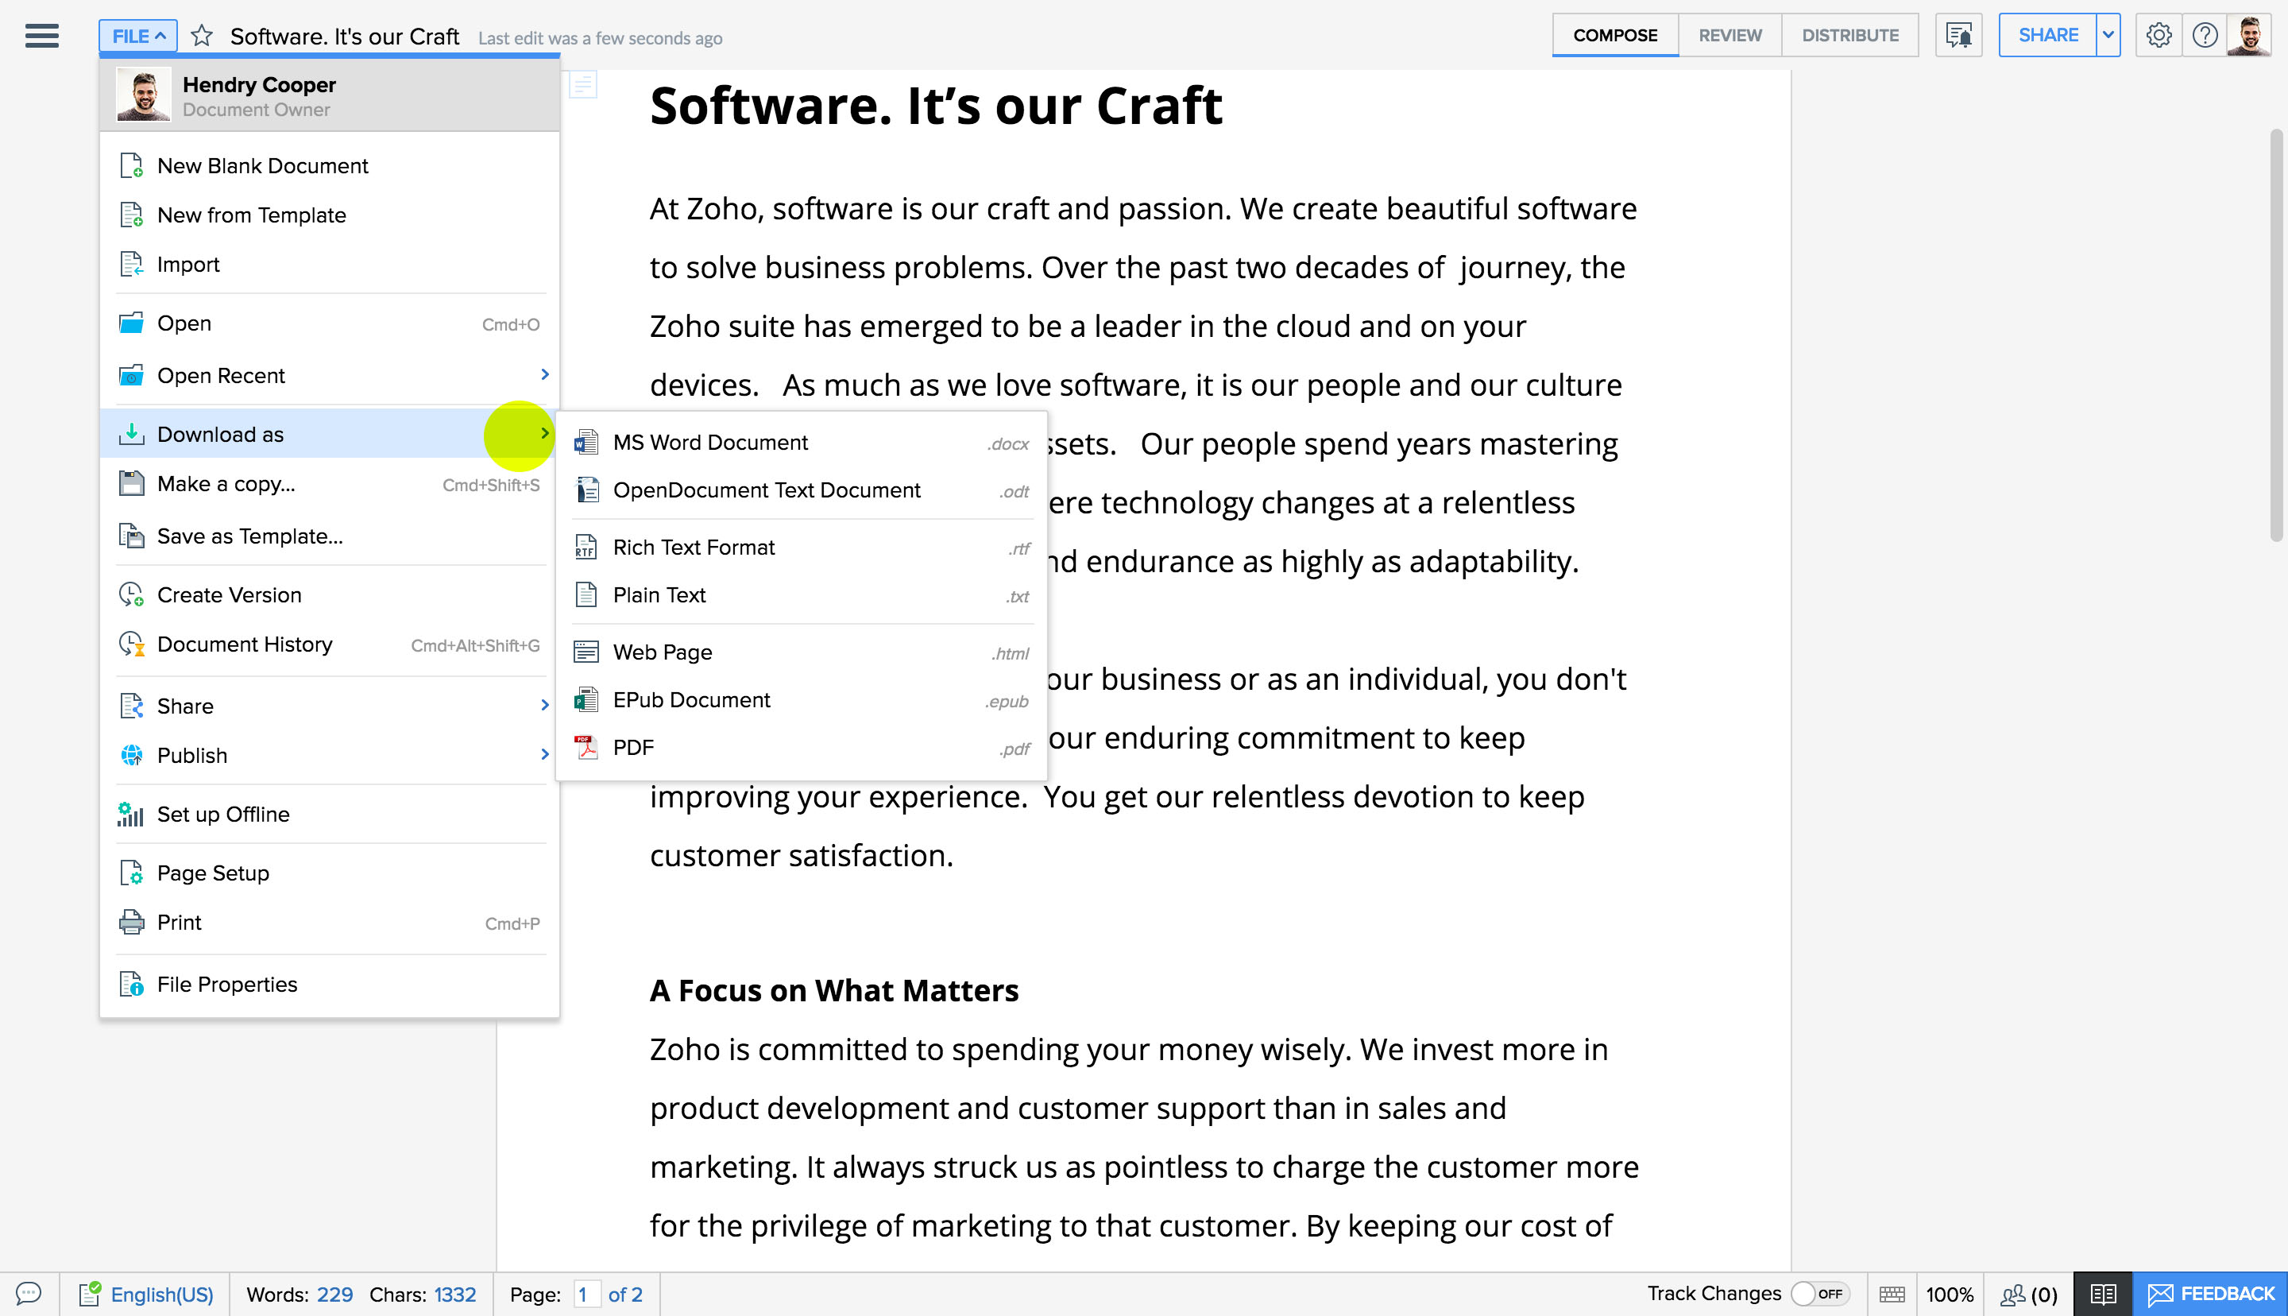The width and height of the screenshot is (2288, 1316).
Task: Click the virtual keyboard icon
Action: [x=1892, y=1294]
